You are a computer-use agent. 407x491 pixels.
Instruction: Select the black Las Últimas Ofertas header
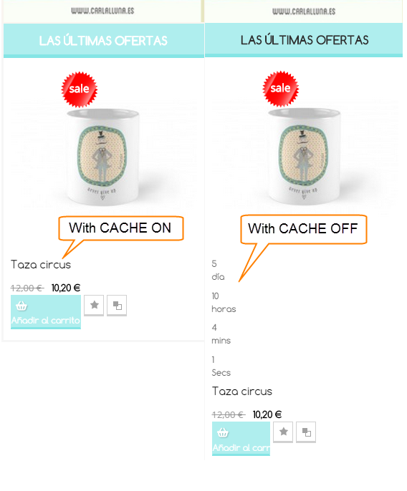(x=304, y=40)
